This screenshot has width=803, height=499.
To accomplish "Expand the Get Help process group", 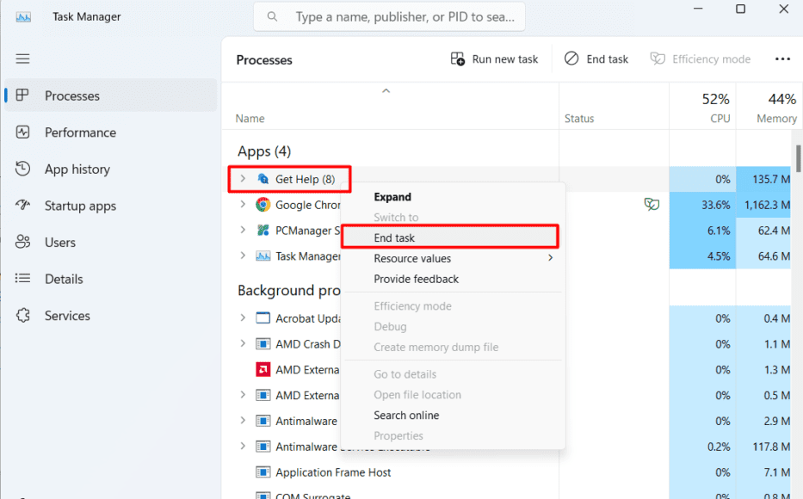I will click(243, 178).
